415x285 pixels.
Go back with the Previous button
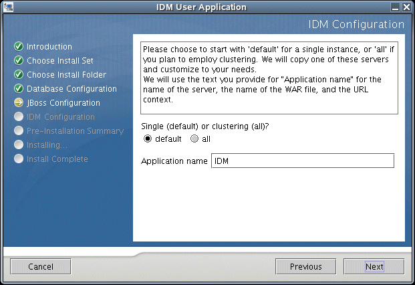(x=306, y=266)
